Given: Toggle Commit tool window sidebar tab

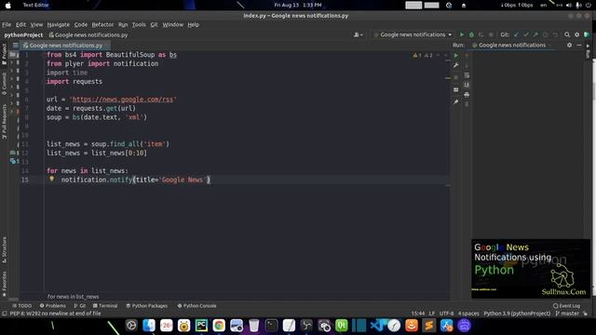Looking at the screenshot, I should coord(4,84).
